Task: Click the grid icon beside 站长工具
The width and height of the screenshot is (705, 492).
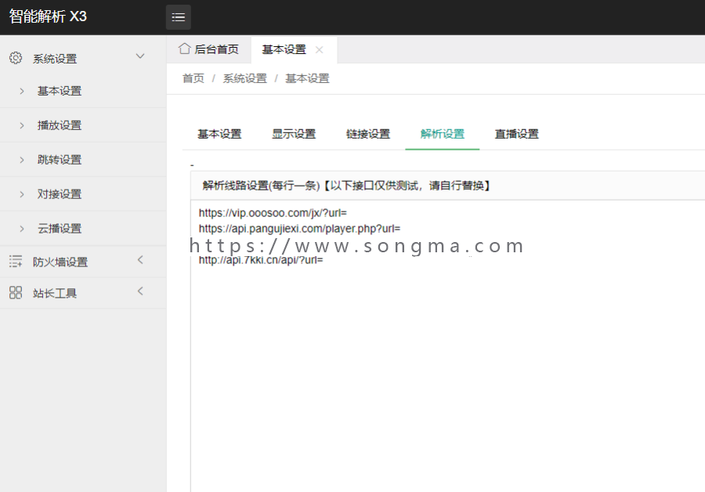Action: tap(16, 293)
